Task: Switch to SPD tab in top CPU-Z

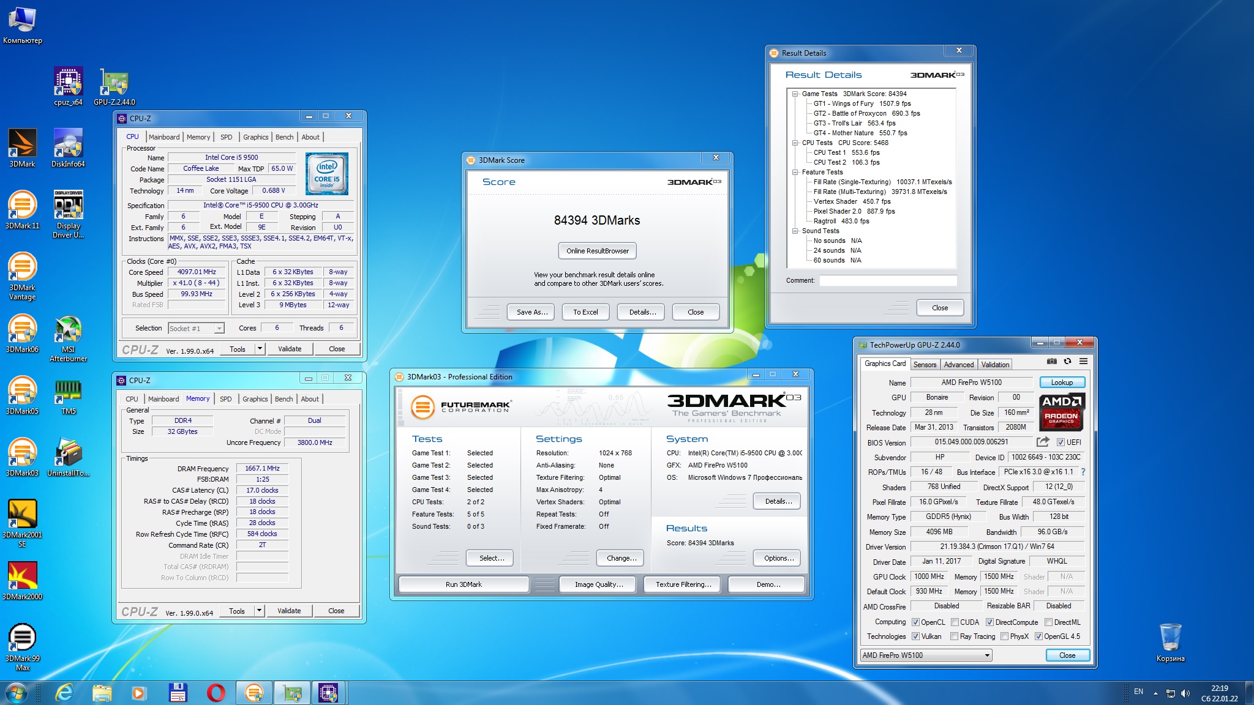Action: (227, 137)
